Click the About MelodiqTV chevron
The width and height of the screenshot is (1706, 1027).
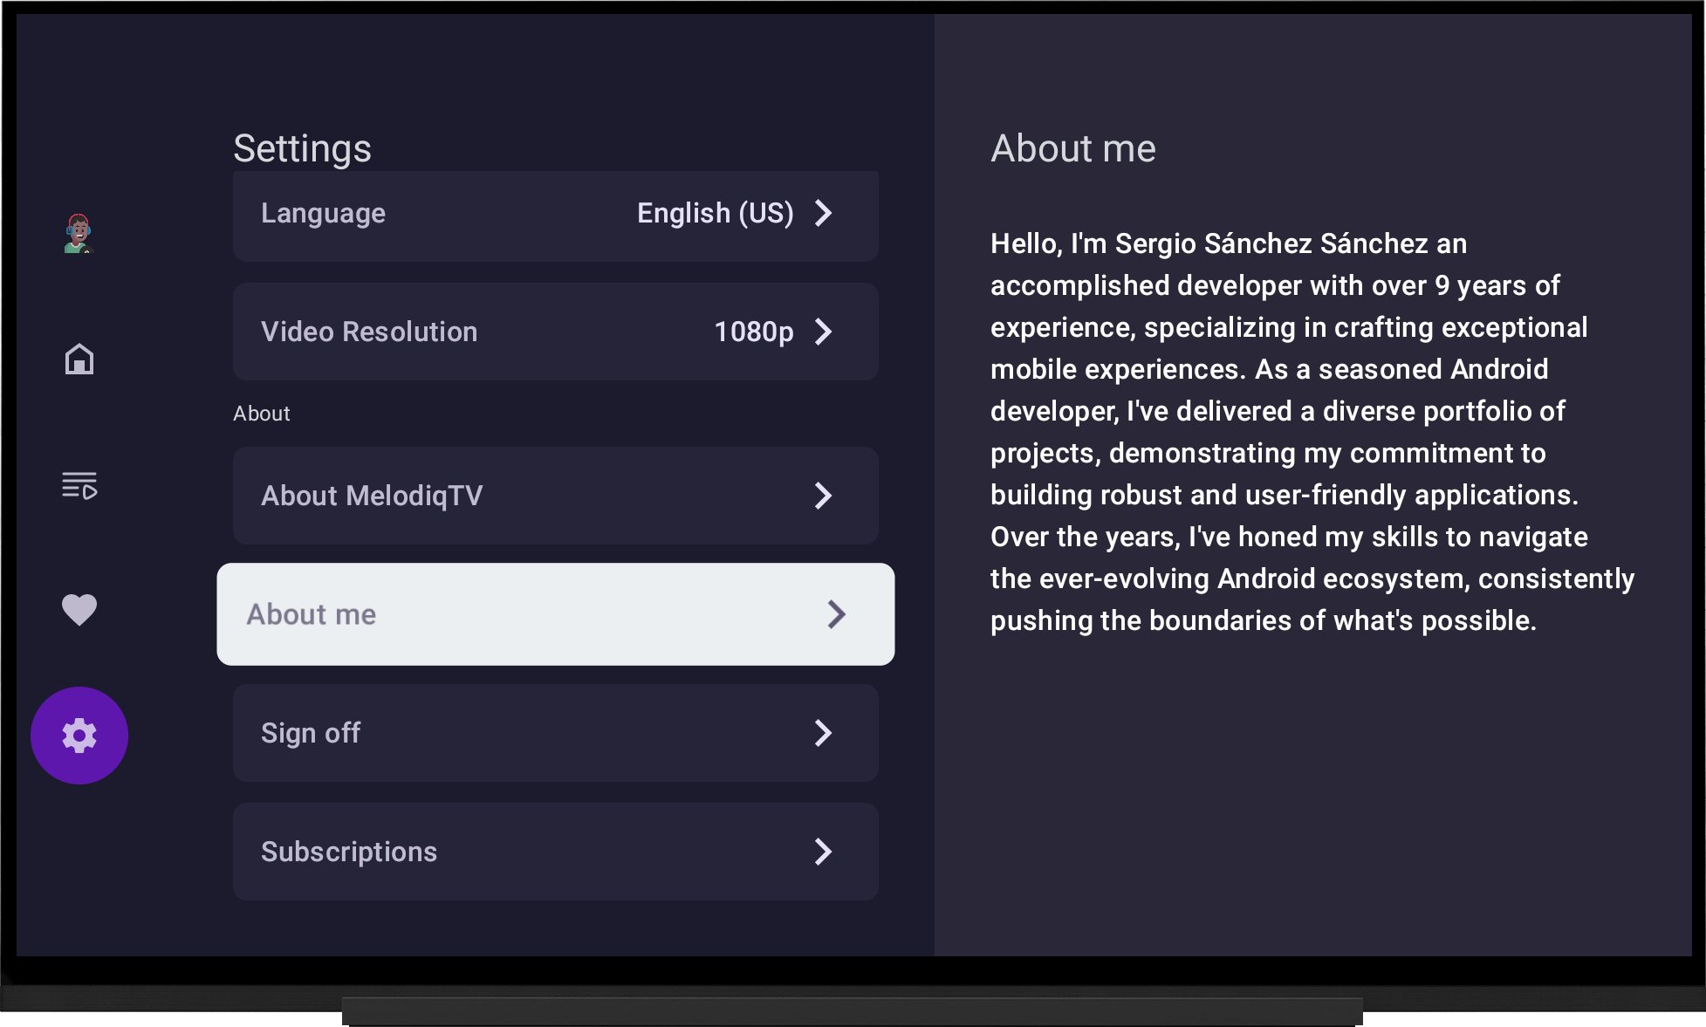[x=823, y=496]
